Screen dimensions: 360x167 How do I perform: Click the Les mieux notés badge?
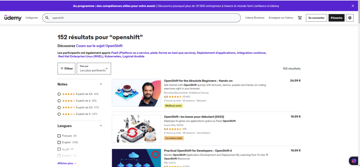tap(174, 138)
